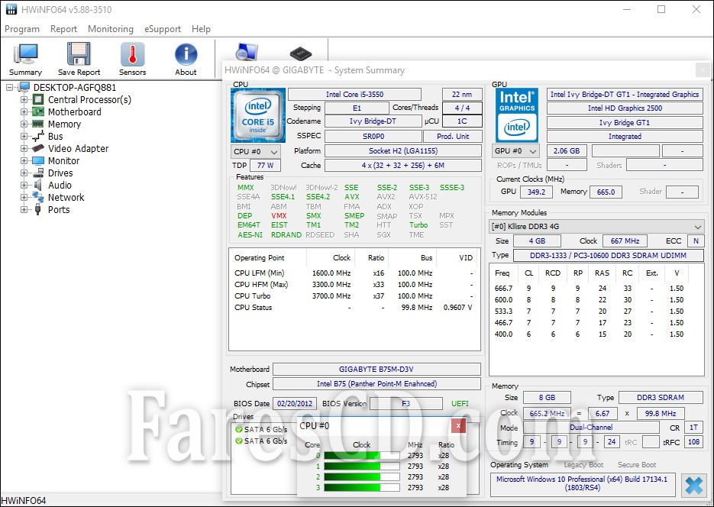Expand the Central Processor(s) node

[24, 100]
